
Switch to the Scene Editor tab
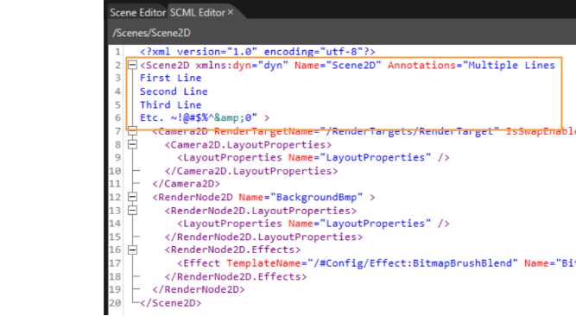(138, 13)
